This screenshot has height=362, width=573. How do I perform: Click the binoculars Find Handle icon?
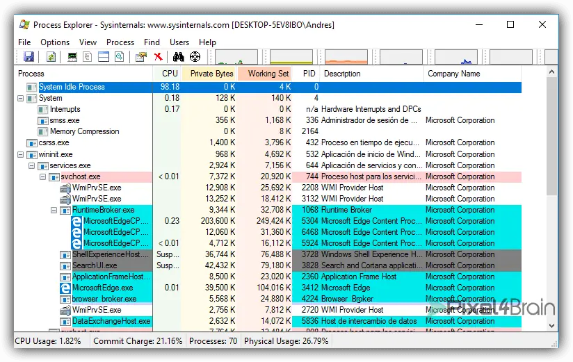coord(178,56)
